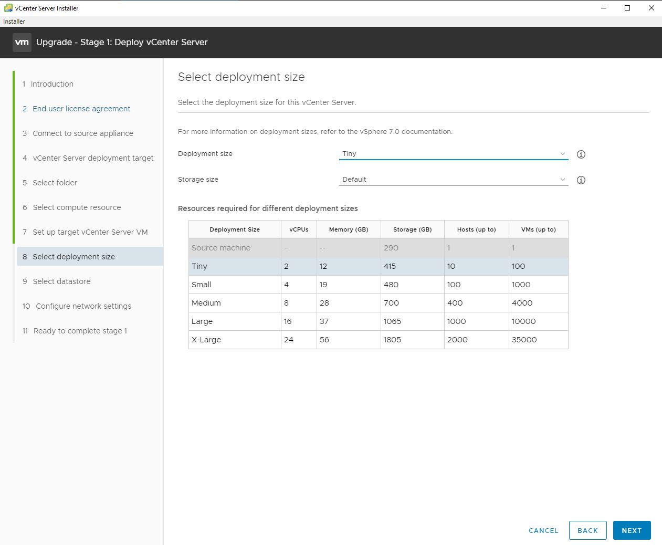
Task: Open the Installer menu
Action: pos(14,22)
